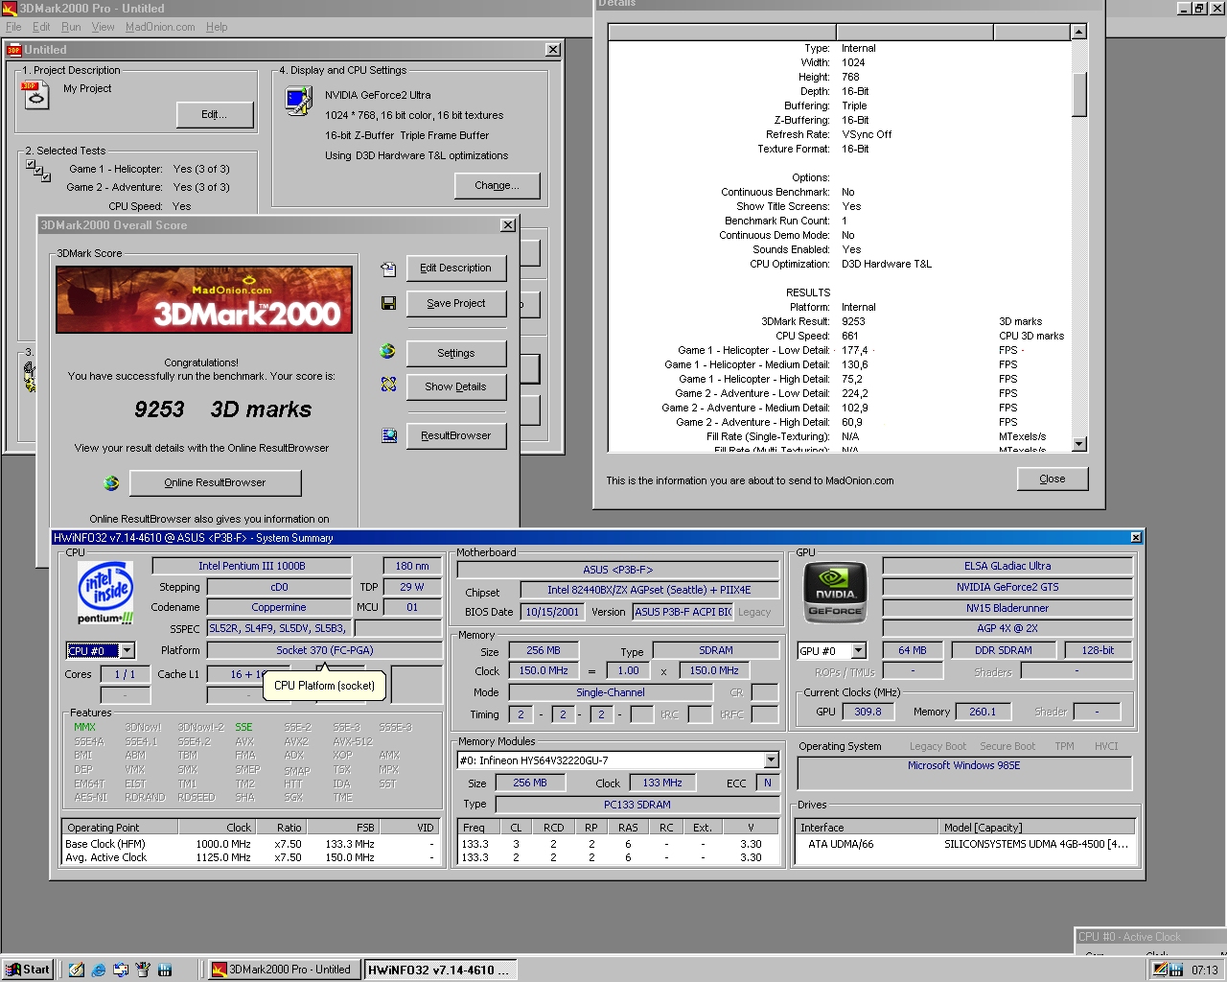Click the Save Project floppy disk icon

(388, 303)
